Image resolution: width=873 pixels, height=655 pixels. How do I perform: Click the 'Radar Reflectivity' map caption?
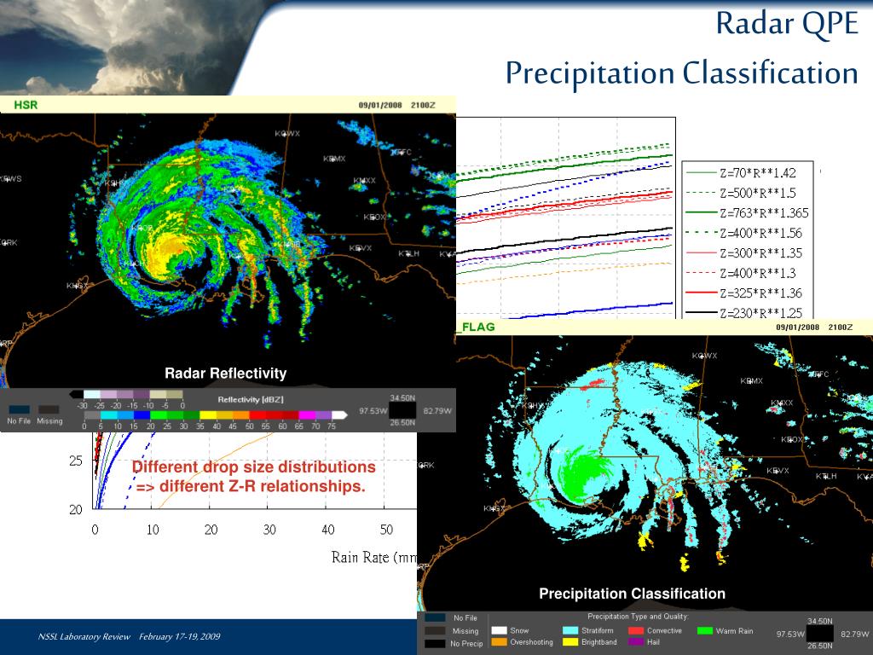225,374
